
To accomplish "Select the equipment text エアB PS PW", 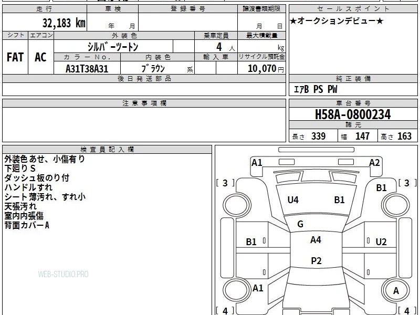I will 316,89.
